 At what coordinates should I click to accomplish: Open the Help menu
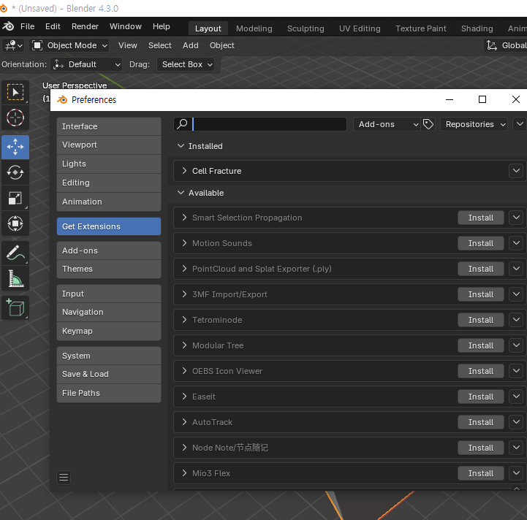tap(162, 26)
